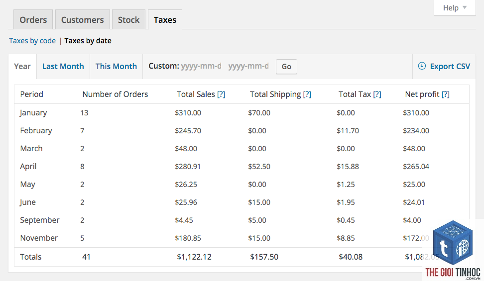The height and width of the screenshot is (281, 484).
Task: Click total tax $40.08
Action: click(x=351, y=257)
